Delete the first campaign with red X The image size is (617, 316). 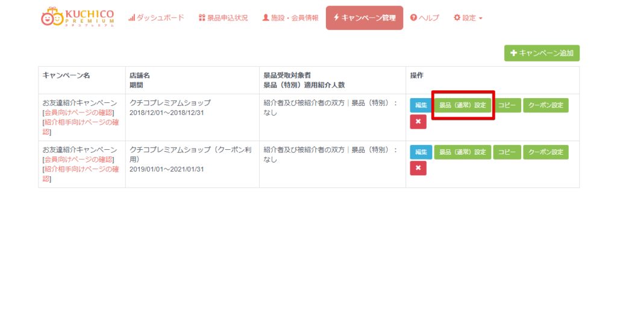click(418, 122)
